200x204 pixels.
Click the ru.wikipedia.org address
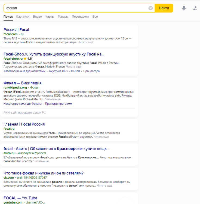click(15, 88)
